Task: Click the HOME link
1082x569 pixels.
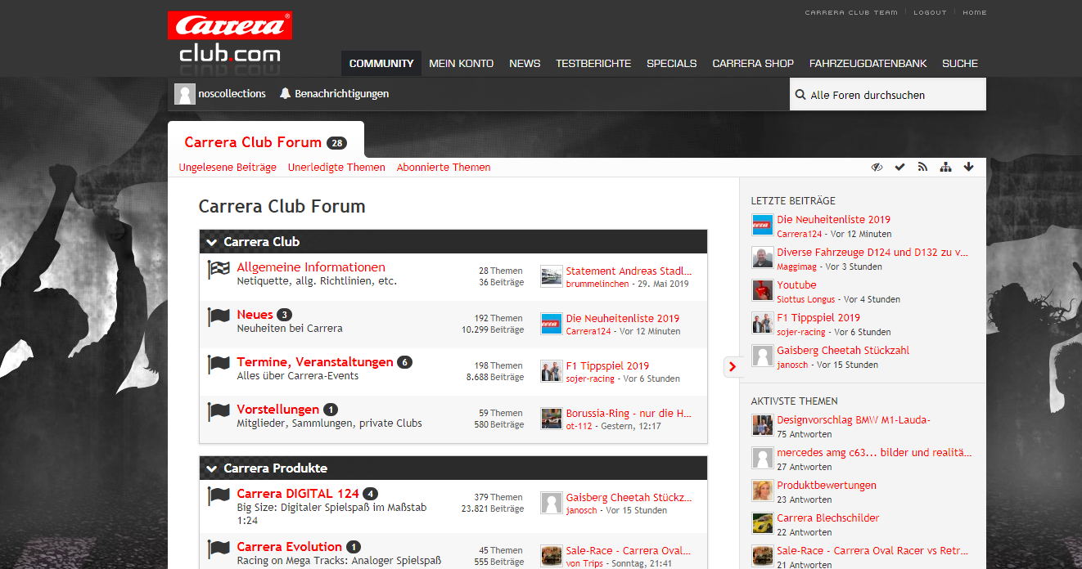Action: click(x=975, y=12)
